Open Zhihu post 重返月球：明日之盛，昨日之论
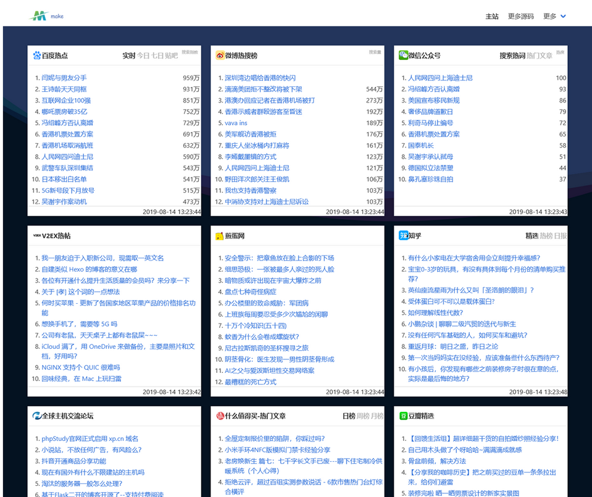The image size is (592, 497). click(x=453, y=346)
